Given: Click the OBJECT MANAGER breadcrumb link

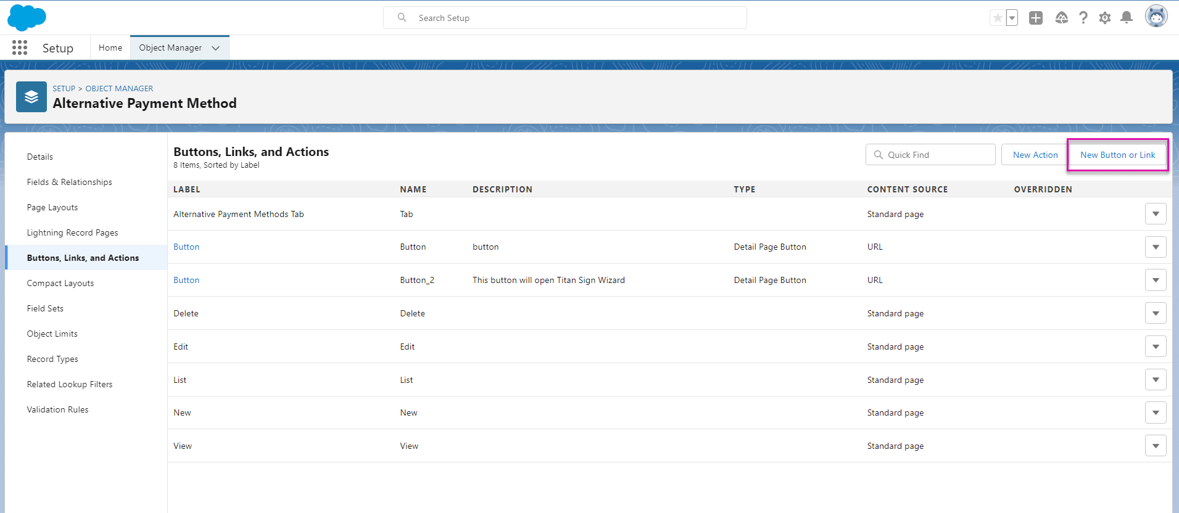Looking at the screenshot, I should pyautogui.click(x=119, y=88).
